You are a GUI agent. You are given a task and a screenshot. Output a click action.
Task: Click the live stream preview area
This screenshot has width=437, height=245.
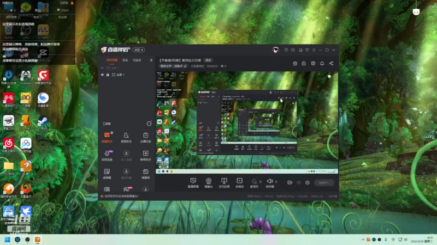(247, 123)
